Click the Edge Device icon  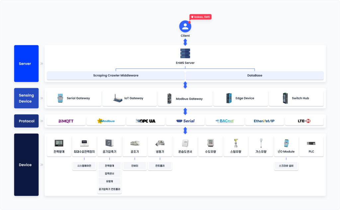[229, 98]
